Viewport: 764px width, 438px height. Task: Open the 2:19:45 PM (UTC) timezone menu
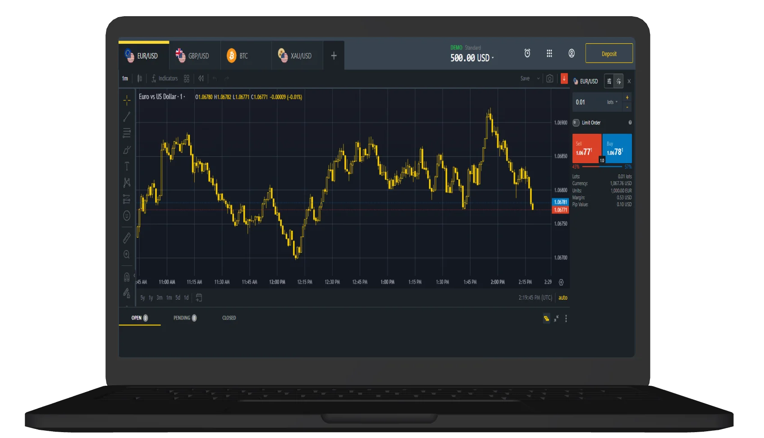point(535,298)
